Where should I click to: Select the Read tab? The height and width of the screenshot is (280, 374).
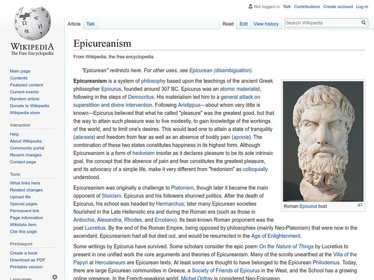point(228,24)
